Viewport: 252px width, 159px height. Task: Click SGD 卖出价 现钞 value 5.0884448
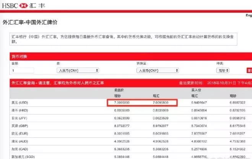(x=122, y=157)
